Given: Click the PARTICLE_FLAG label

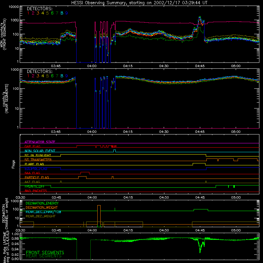Looking at the screenshot, I should tap(37, 177).
